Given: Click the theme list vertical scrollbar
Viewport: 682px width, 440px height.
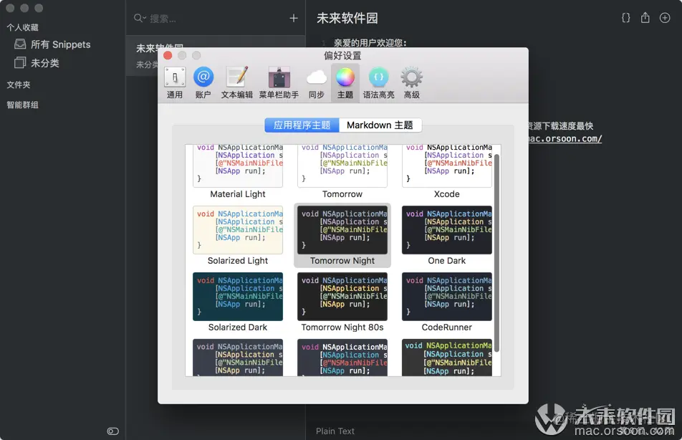Looking at the screenshot, I should 496,252.
